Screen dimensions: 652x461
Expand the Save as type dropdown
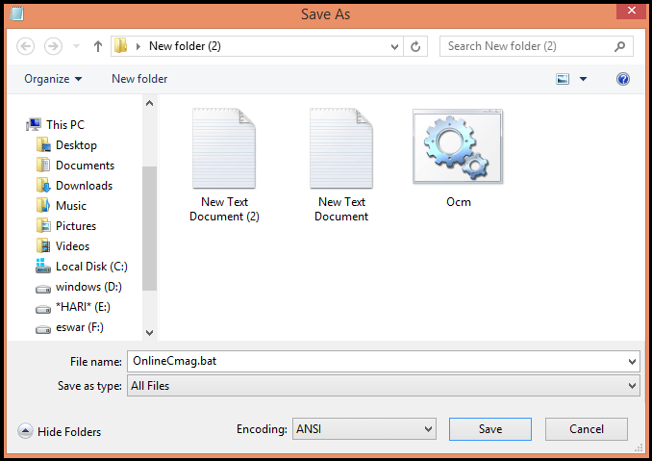(x=632, y=386)
